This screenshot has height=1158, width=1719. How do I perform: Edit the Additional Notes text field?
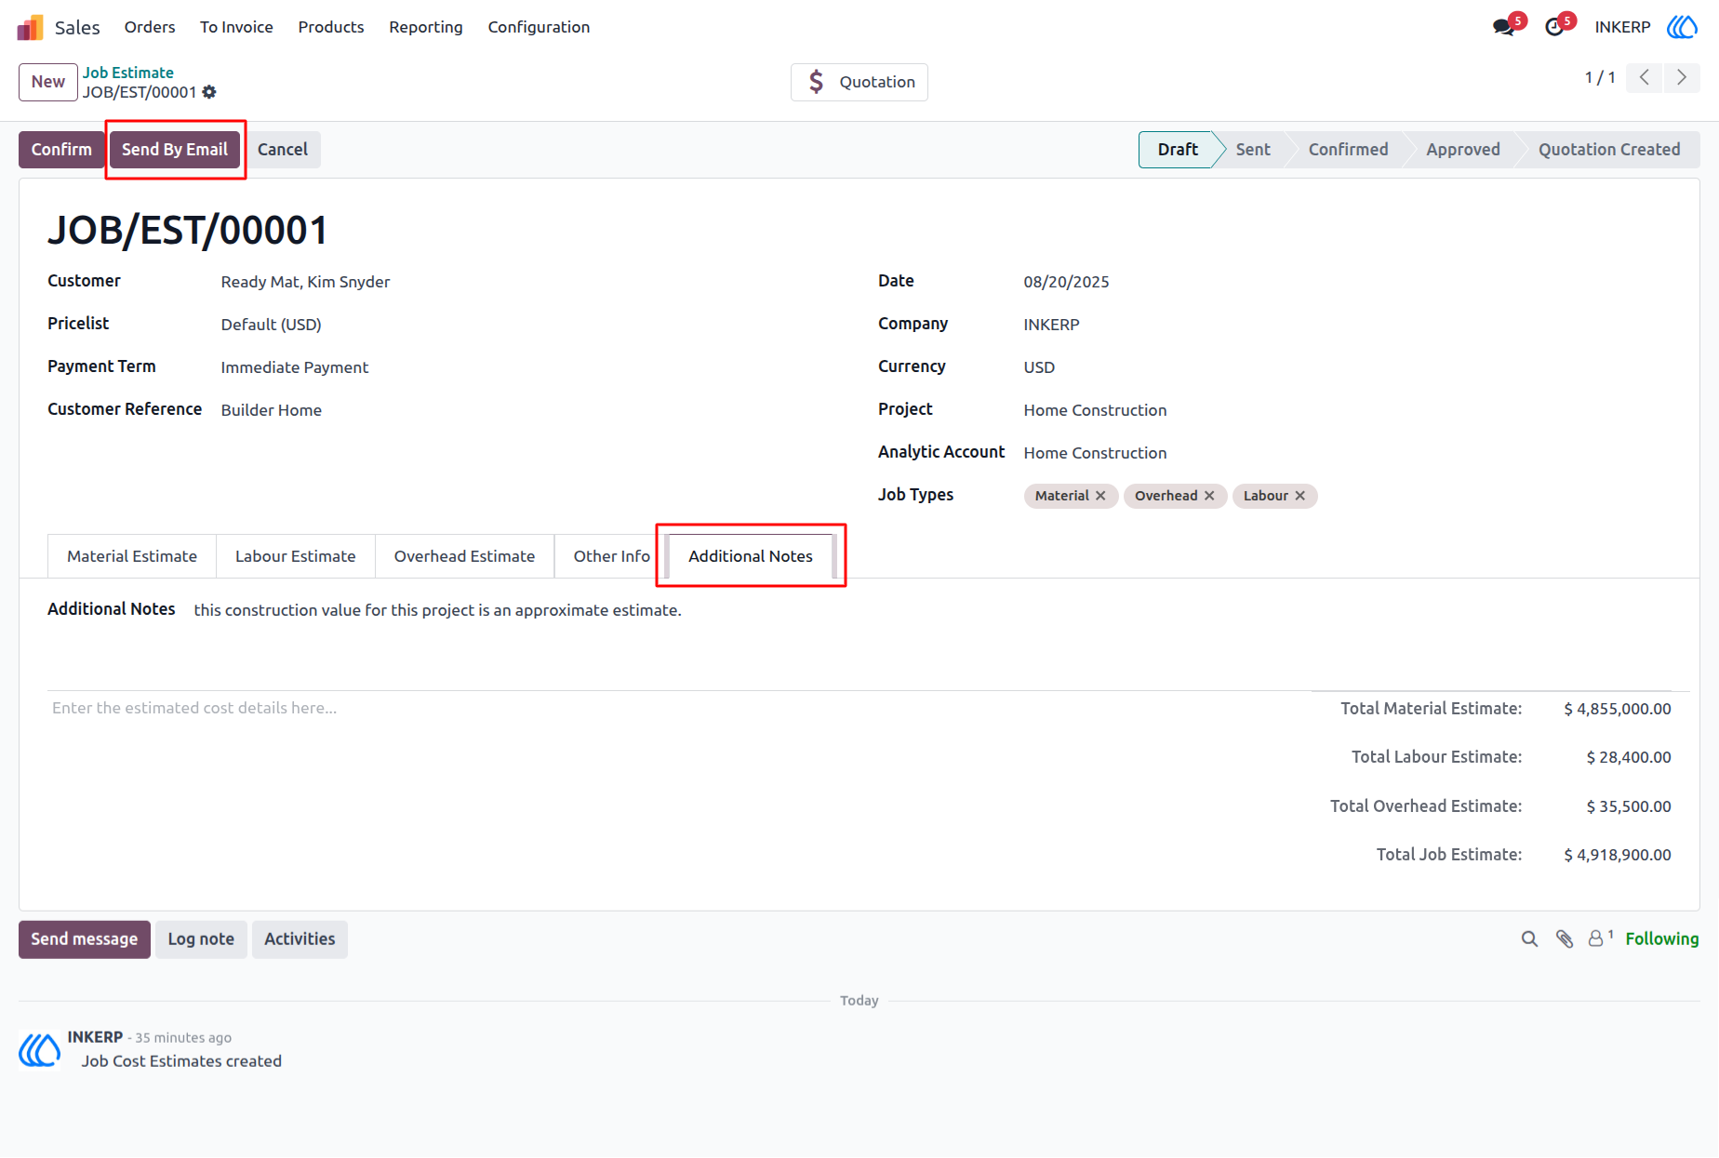point(437,610)
